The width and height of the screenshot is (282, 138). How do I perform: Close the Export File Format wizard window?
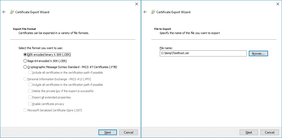pyautogui.click(x=136, y=4)
